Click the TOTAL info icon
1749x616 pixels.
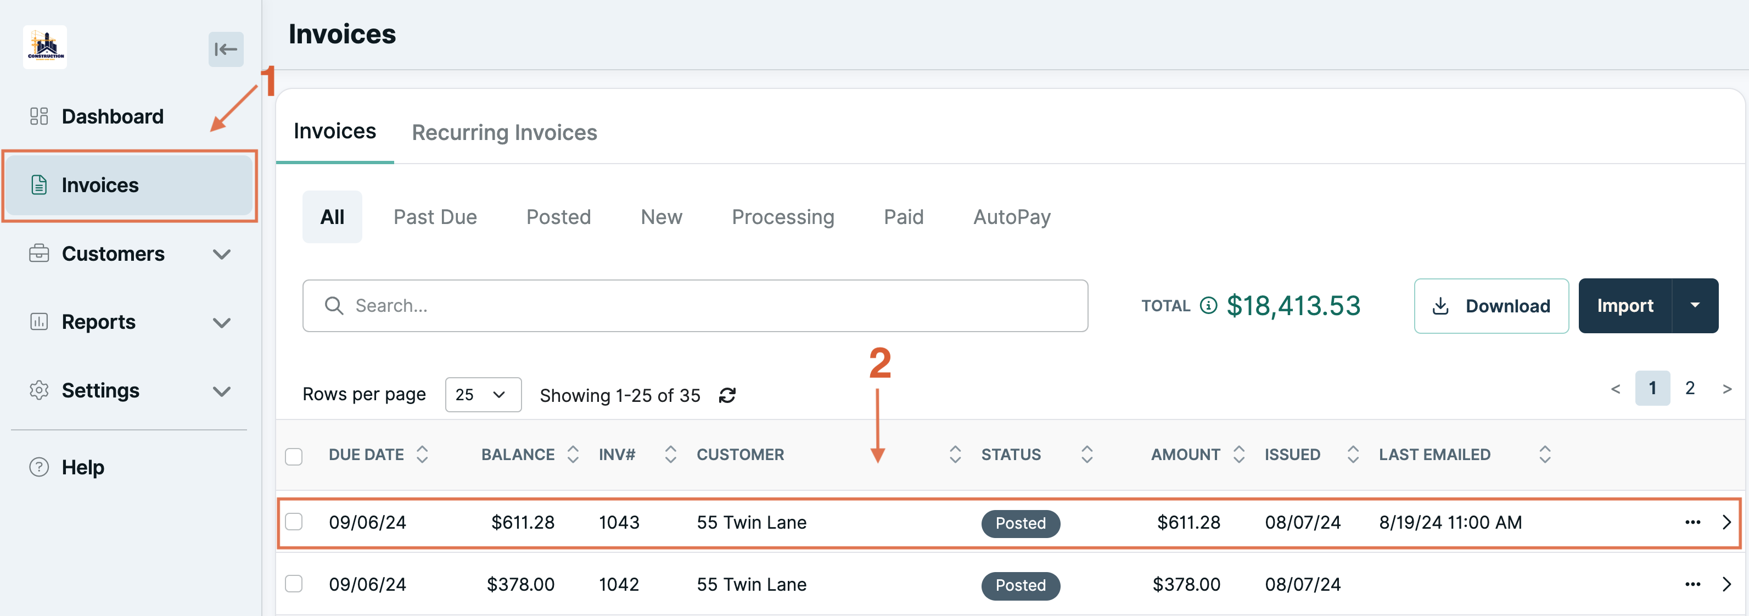(x=1208, y=306)
